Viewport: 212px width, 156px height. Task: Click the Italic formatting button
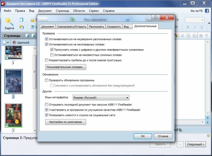coord(194,27)
